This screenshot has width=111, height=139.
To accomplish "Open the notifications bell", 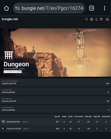I will tap(97, 19).
